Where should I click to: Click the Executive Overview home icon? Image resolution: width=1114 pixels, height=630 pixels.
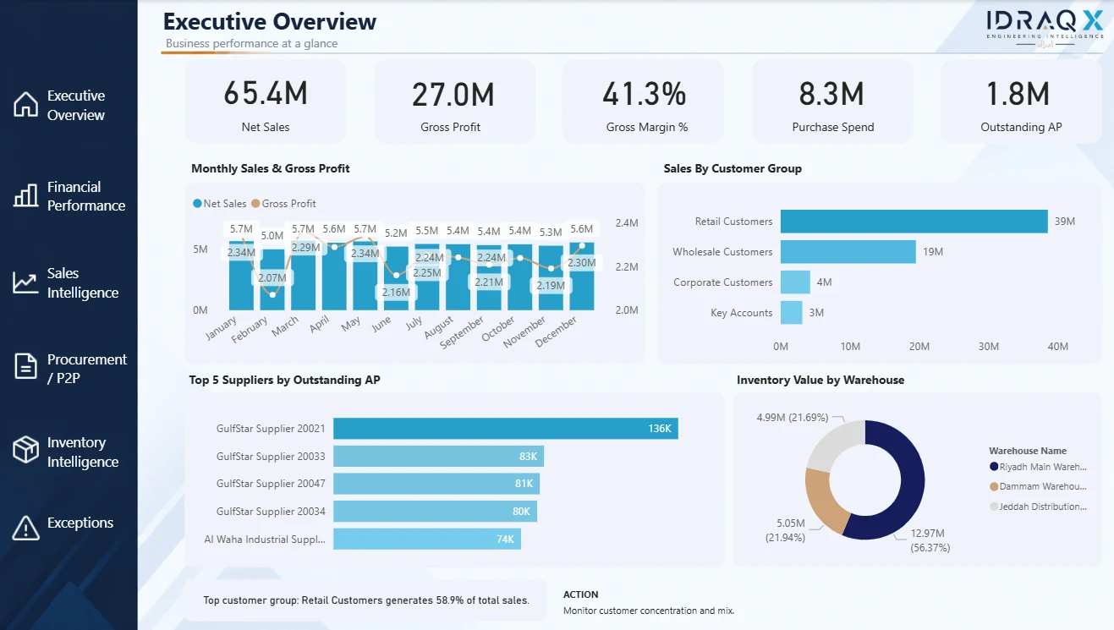tap(26, 105)
